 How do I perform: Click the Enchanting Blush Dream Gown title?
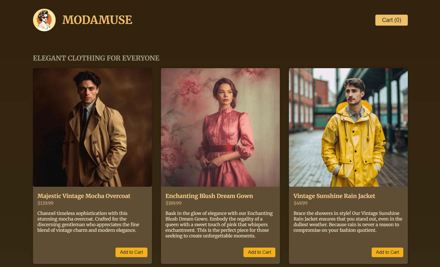[x=209, y=196]
